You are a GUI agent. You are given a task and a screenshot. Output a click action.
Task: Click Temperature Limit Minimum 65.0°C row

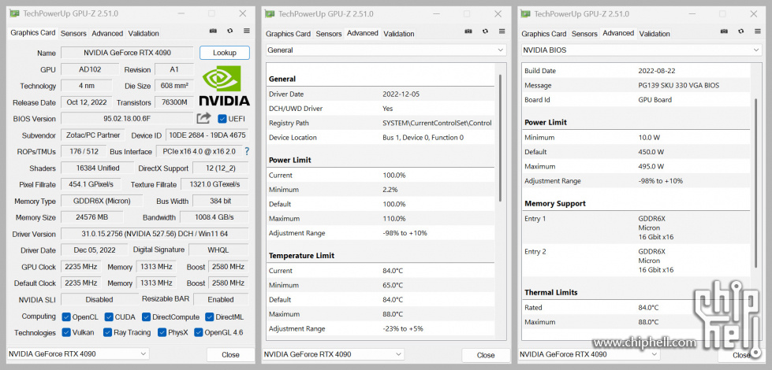(381, 285)
